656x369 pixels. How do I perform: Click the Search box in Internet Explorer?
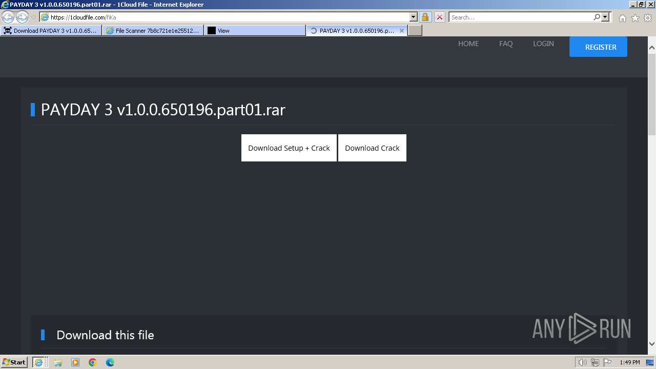coord(520,17)
